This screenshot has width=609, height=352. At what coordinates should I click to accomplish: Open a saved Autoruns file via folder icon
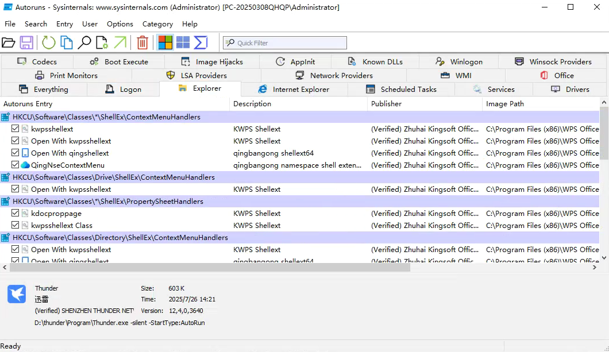(8, 42)
